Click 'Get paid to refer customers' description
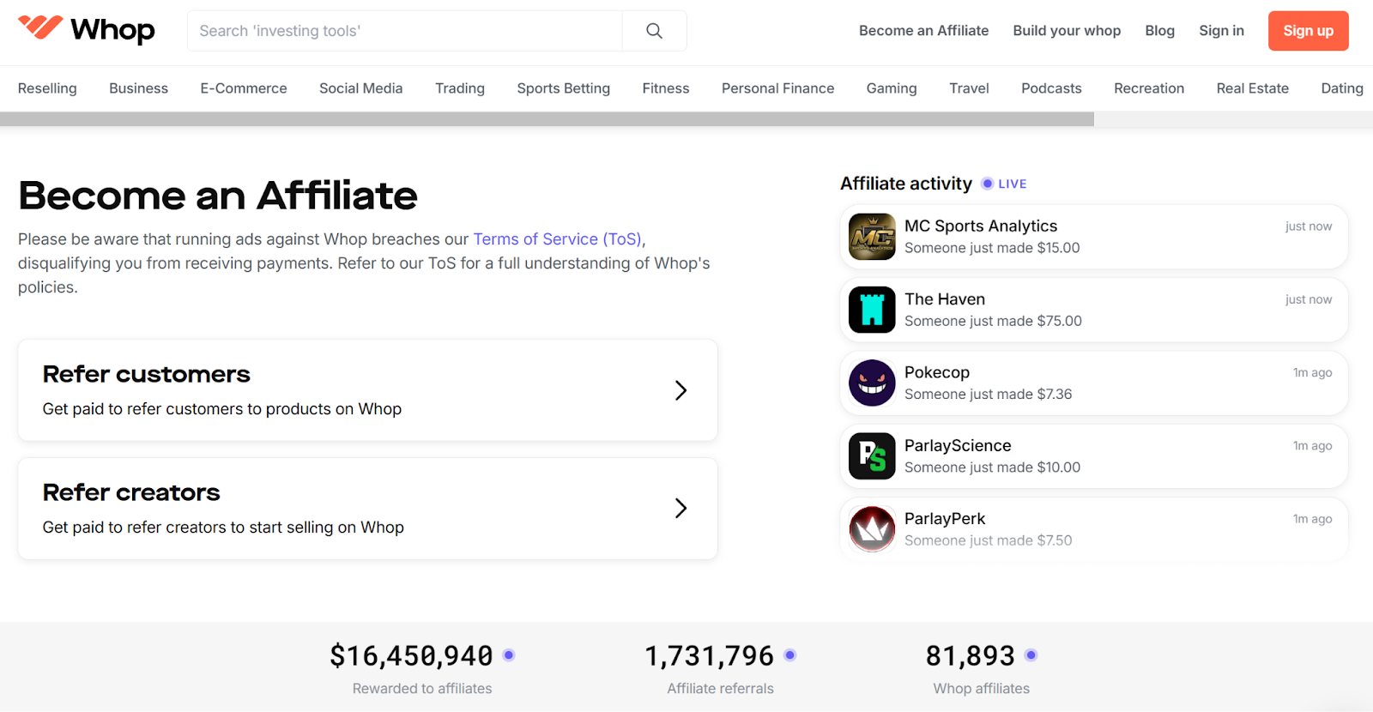The image size is (1373, 712). point(222,409)
